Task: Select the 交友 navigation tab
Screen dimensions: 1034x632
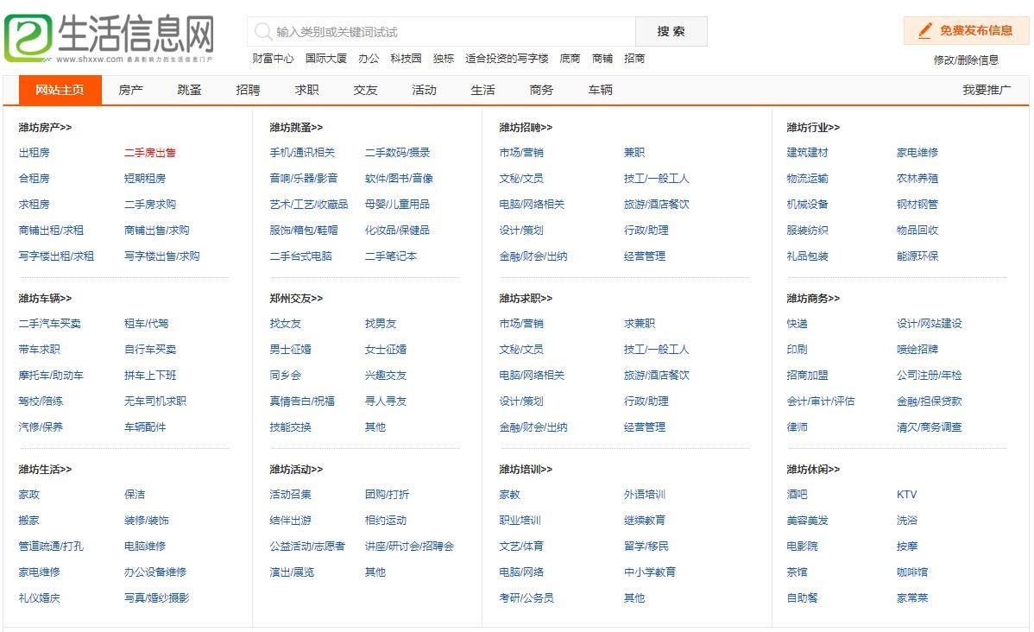Action: (365, 90)
